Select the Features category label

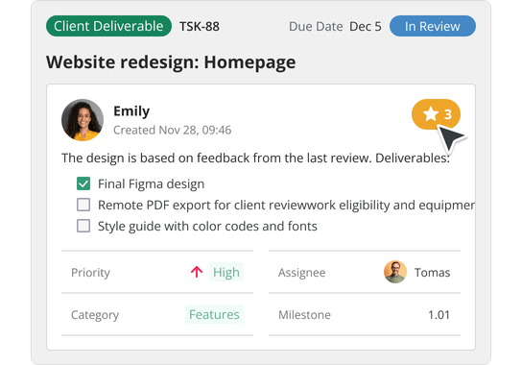214,314
